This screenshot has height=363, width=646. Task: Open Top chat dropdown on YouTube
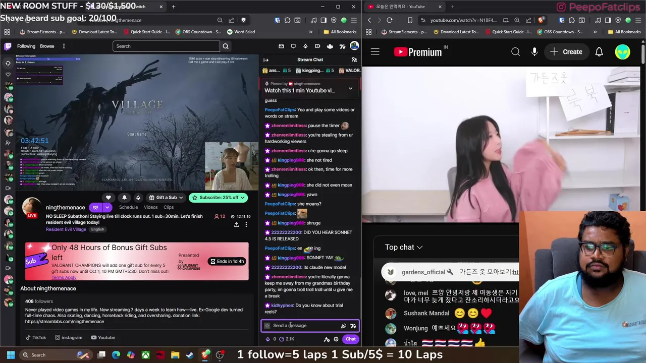click(404, 247)
